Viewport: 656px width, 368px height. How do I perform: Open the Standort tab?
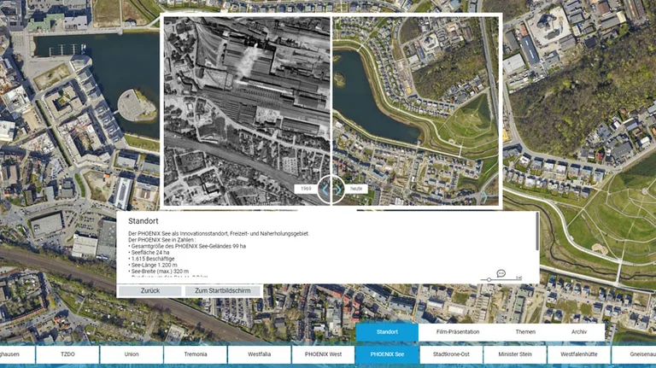pyautogui.click(x=387, y=332)
